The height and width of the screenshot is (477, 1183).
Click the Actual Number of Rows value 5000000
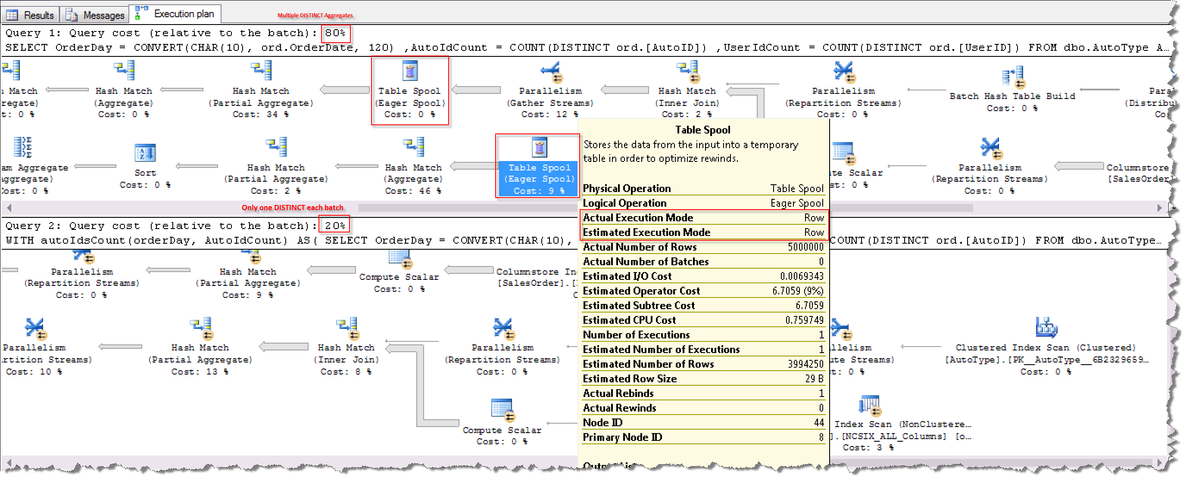coord(805,247)
